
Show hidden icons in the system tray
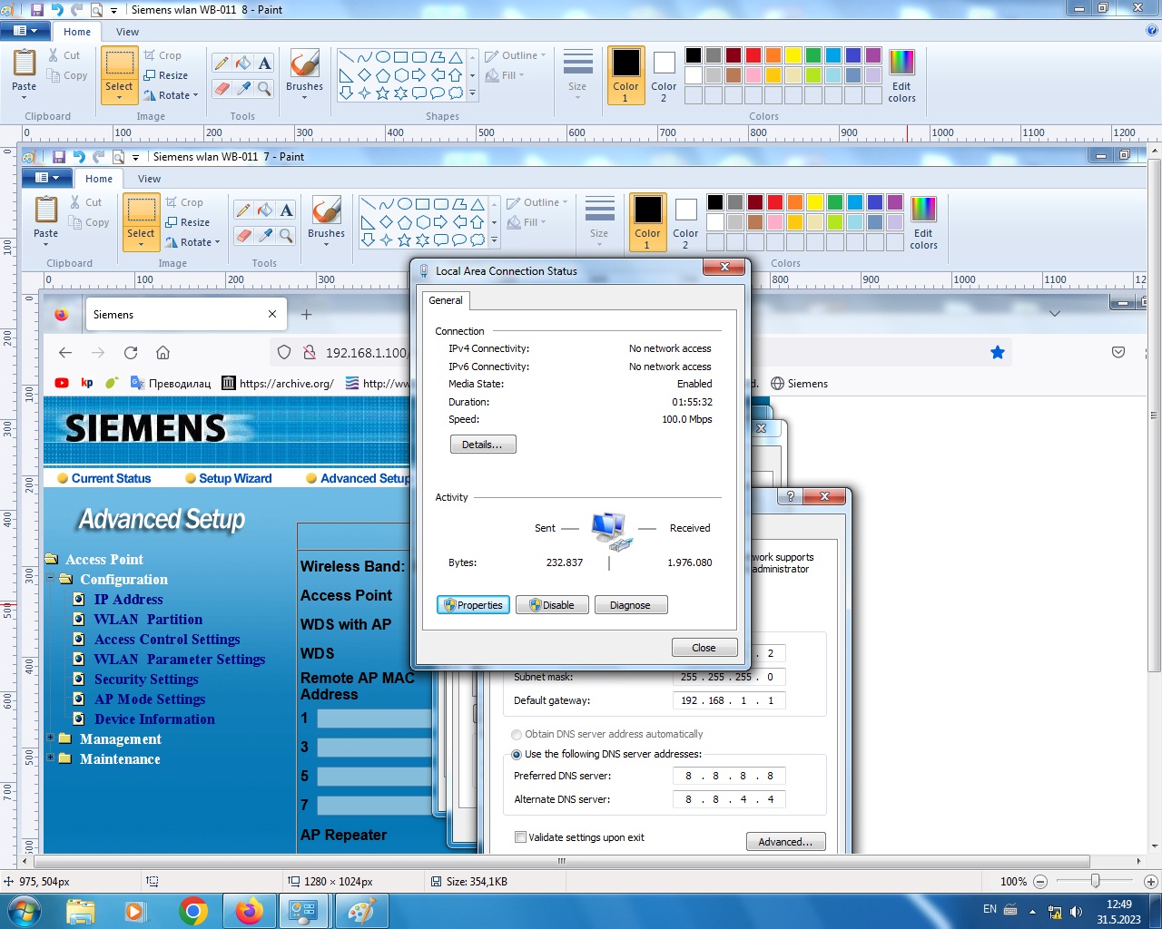point(1031,912)
